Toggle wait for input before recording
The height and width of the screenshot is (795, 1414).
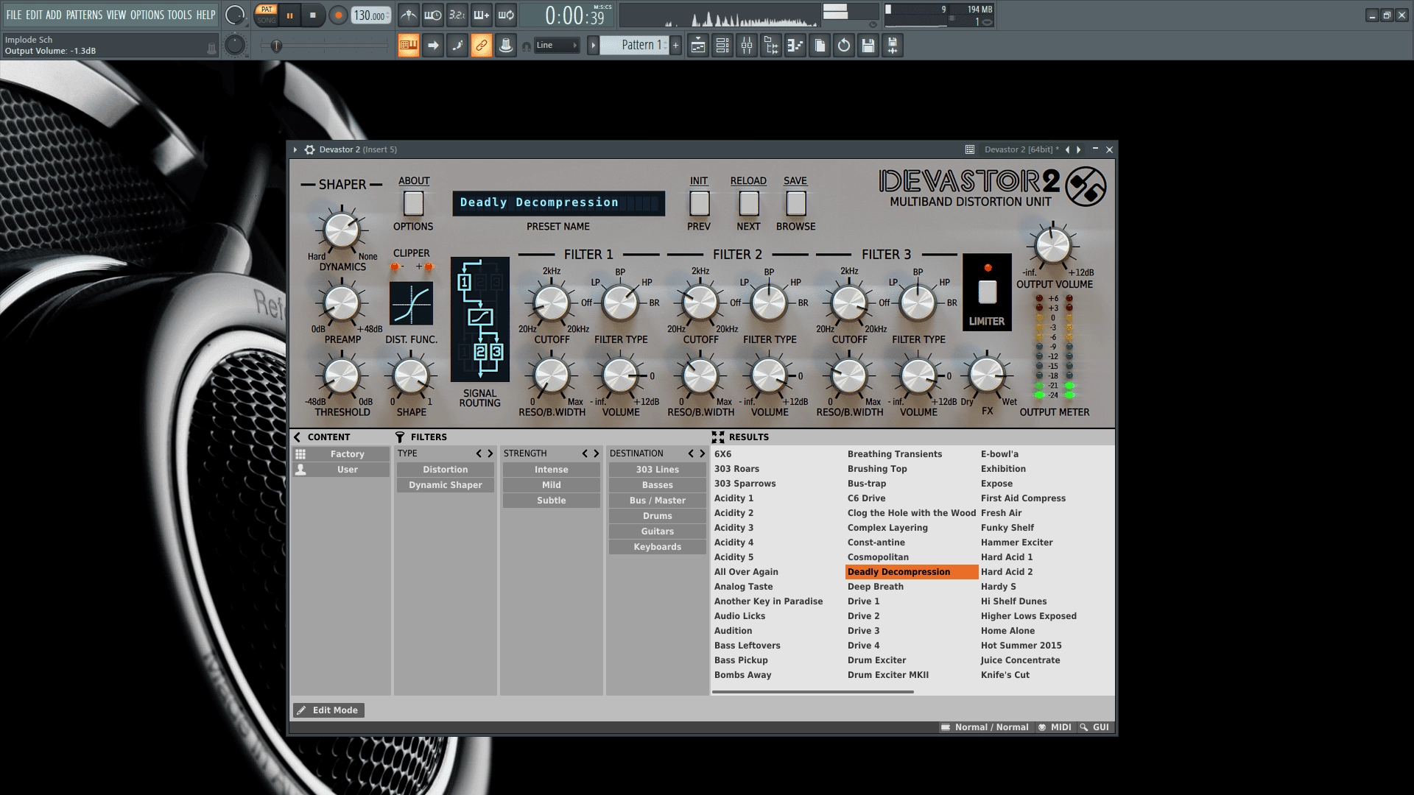[433, 15]
